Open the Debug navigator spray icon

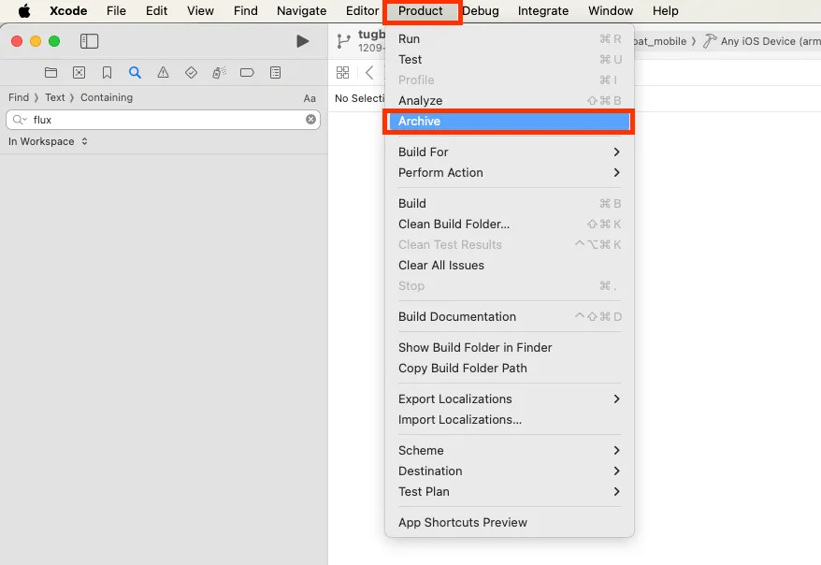tap(219, 73)
